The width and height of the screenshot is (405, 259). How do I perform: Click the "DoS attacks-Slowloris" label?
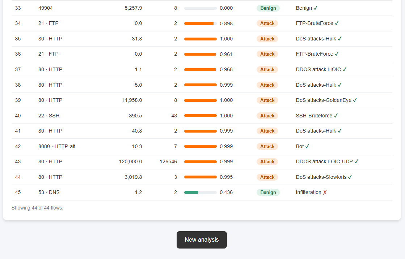[x=321, y=177]
